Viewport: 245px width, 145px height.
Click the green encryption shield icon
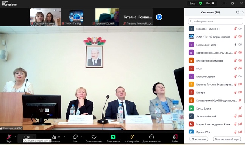click(x=201, y=3)
